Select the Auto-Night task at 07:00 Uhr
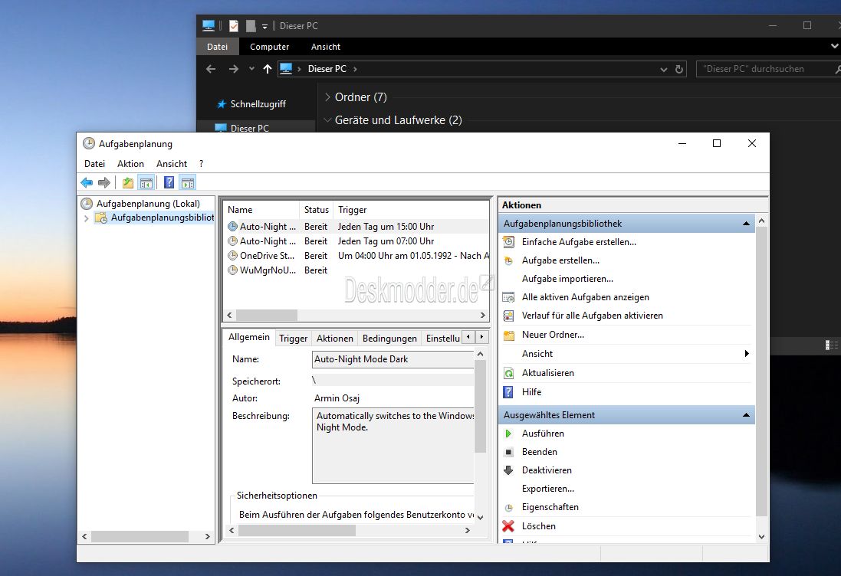Screen dimensions: 841x576 356,241
